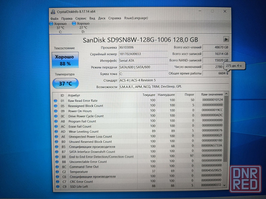Click the ID column header

pos(62,96)
